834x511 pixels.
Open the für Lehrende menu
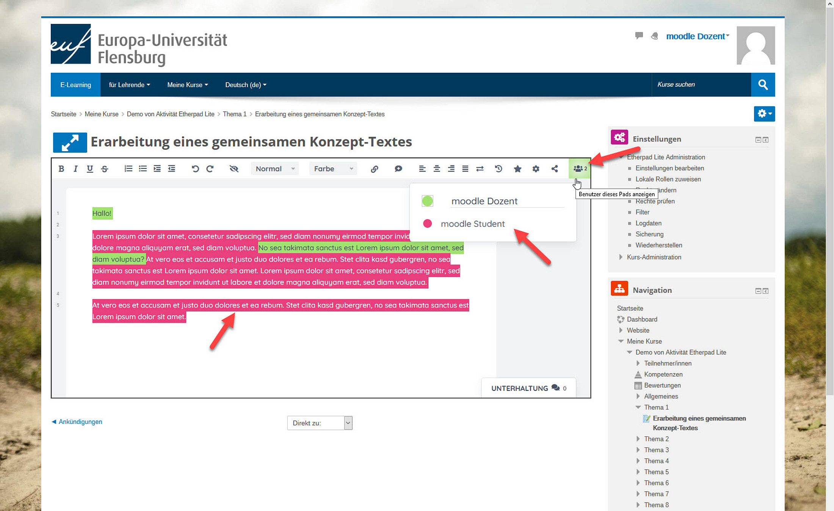[129, 85]
